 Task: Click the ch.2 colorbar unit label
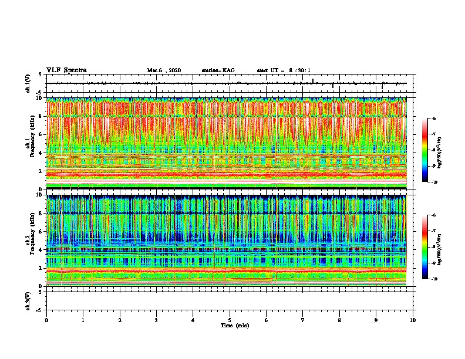[x=439, y=249]
